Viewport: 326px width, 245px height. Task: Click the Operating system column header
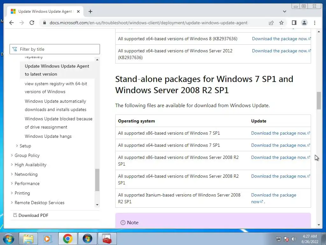(136, 121)
